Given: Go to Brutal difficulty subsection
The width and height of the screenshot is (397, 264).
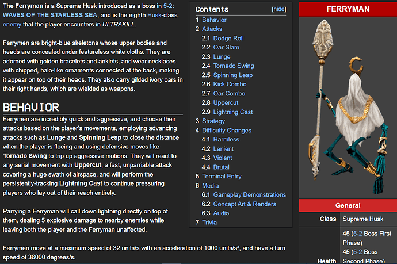Looking at the screenshot, I should pyautogui.click(x=222, y=167).
